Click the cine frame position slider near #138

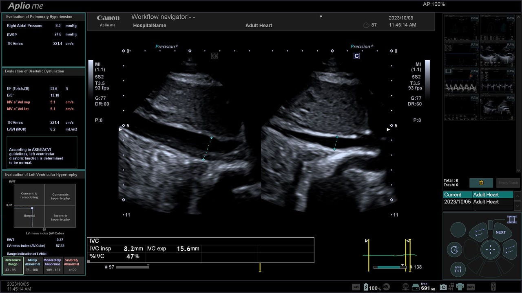click(x=389, y=267)
